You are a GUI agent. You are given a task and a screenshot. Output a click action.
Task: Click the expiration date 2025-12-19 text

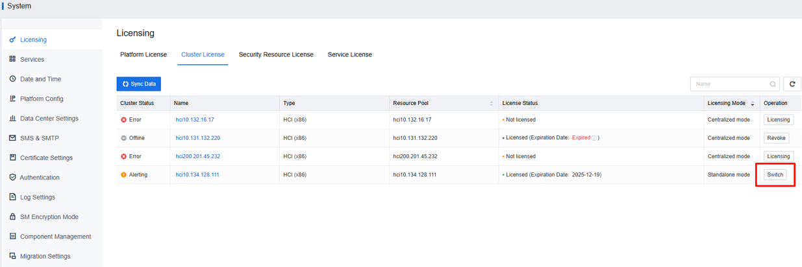pos(586,175)
